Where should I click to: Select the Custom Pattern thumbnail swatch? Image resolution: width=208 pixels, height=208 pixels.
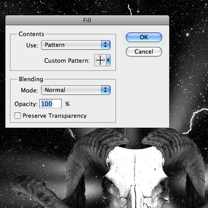(100, 60)
